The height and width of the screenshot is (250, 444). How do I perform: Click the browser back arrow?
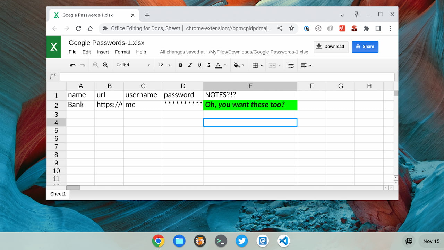pyautogui.click(x=55, y=28)
